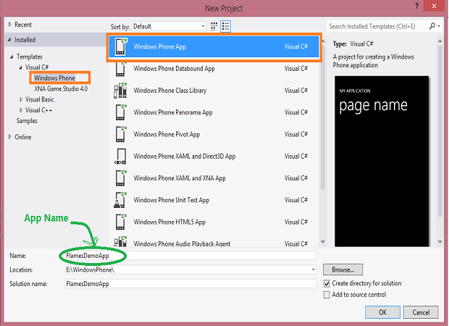Image resolution: width=449 pixels, height=326 pixels.
Task: Collapse the Templates tree node
Action: pyautogui.click(x=12, y=57)
